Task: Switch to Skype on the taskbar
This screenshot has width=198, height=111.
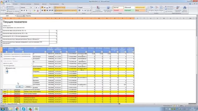Action: [24, 109]
